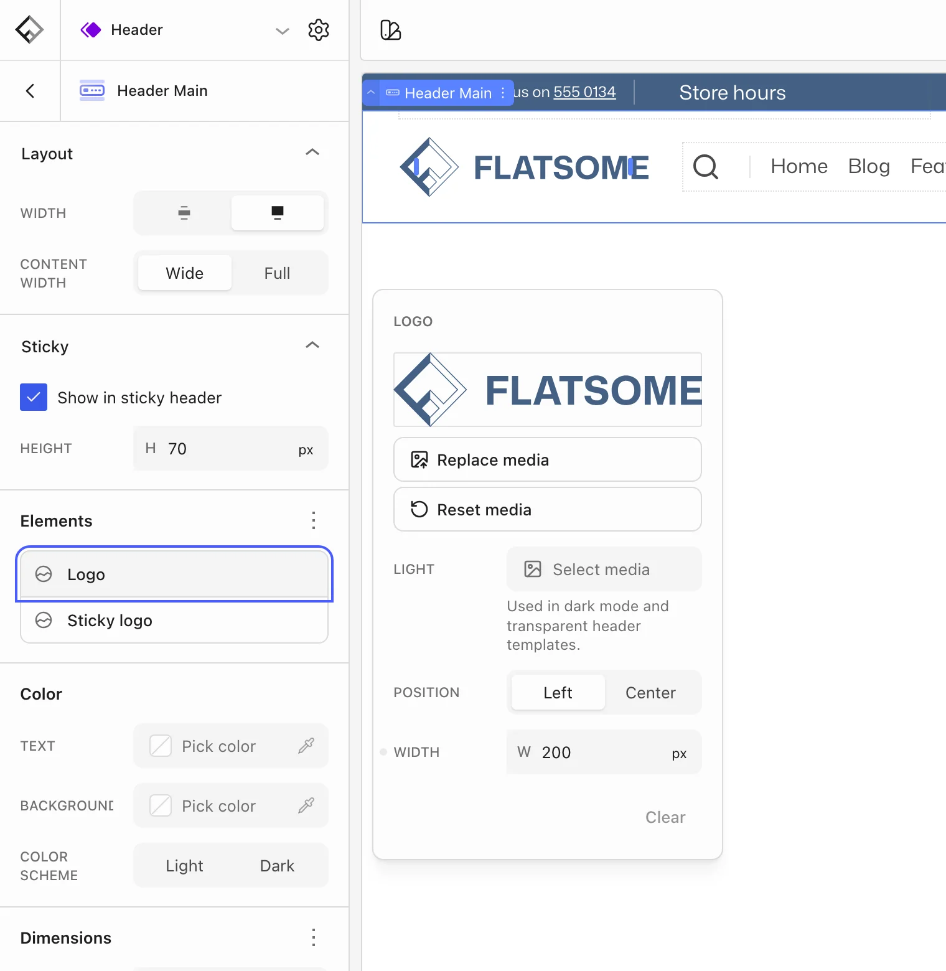946x971 pixels.
Task: Click the 555 0134 phone link
Action: 585,92
